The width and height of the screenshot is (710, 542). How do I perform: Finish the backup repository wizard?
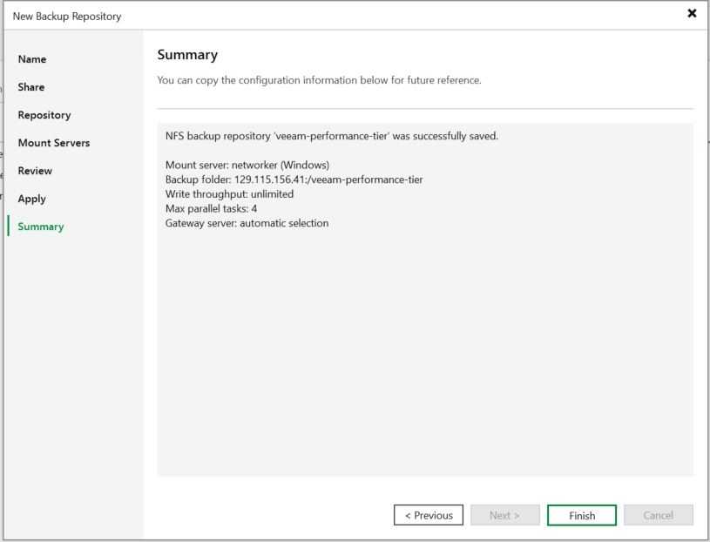[x=582, y=515]
